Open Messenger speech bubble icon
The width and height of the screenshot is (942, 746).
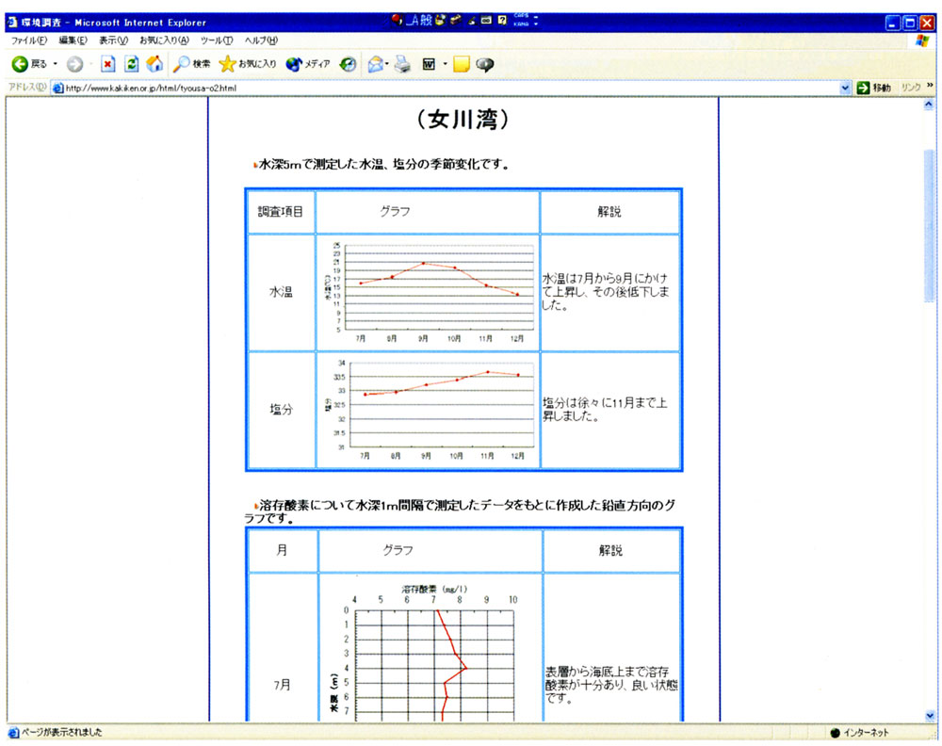(485, 64)
